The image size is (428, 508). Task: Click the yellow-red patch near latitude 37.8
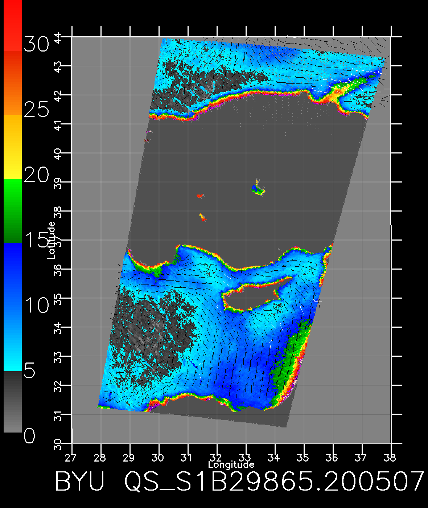202,217
